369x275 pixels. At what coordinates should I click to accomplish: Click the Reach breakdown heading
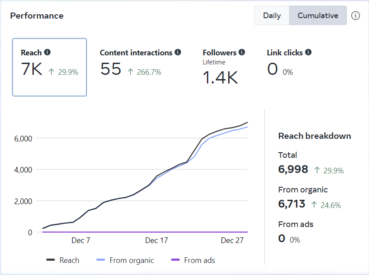315,136
